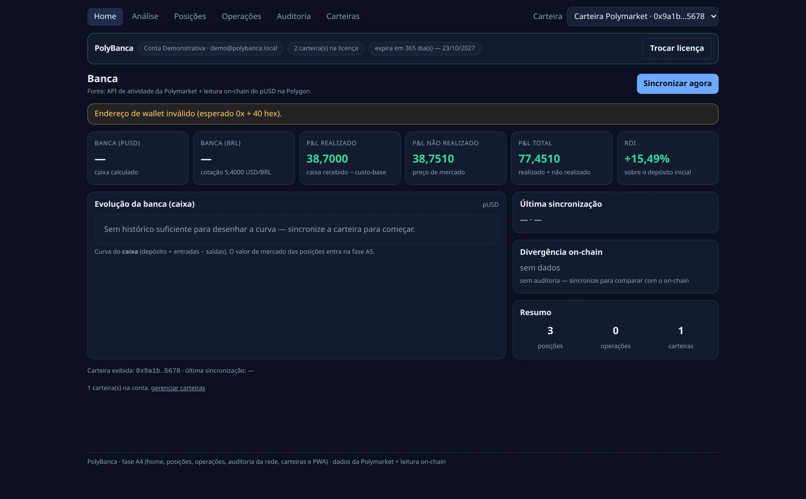Click the invalid wallet address warning banner
Screen dimensions: 806x499
coord(403,114)
